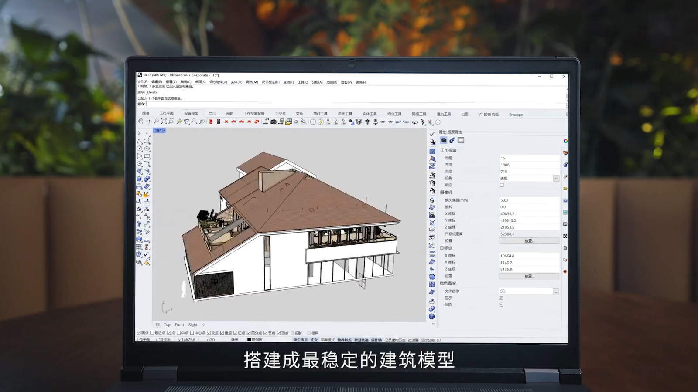Click the 毫米 units status field

(235, 340)
